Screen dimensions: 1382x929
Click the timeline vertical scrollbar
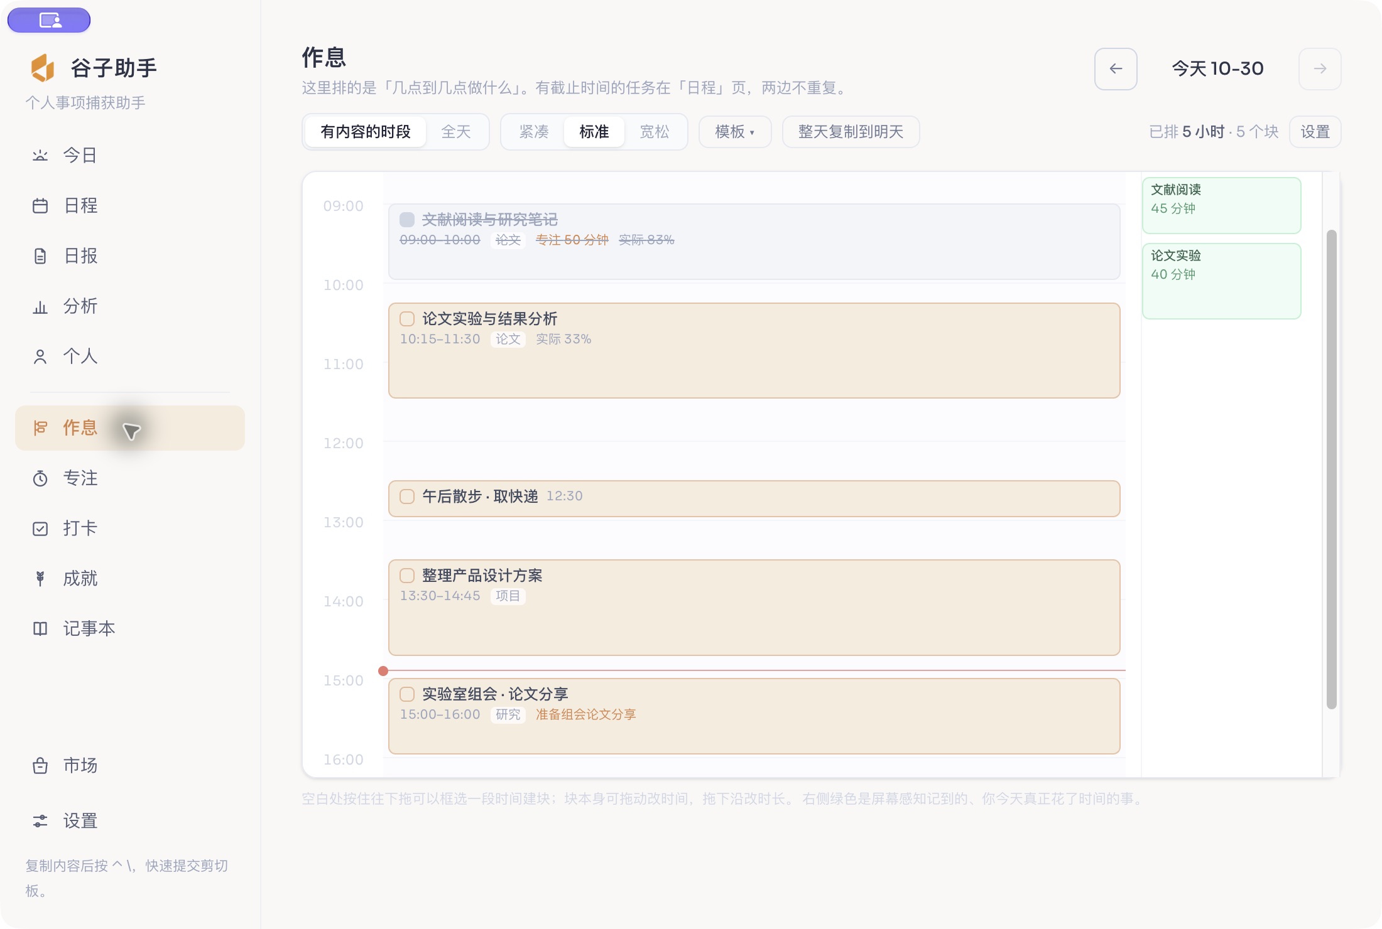(1331, 470)
